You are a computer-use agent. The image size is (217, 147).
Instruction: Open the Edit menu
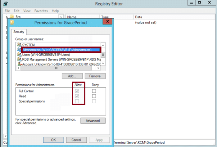tap(16, 11)
